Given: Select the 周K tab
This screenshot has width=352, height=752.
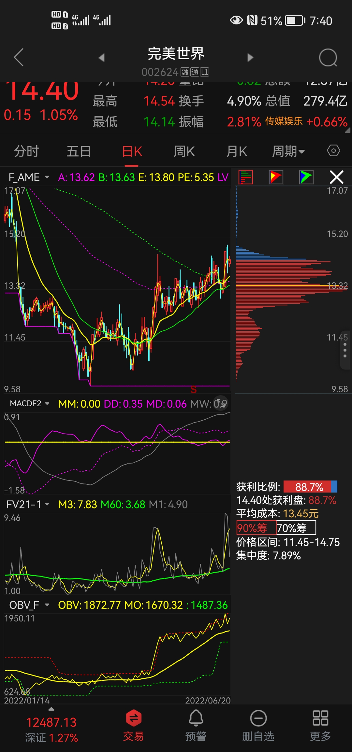Looking at the screenshot, I should 184,151.
